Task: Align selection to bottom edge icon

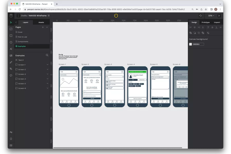Action: 216,27
